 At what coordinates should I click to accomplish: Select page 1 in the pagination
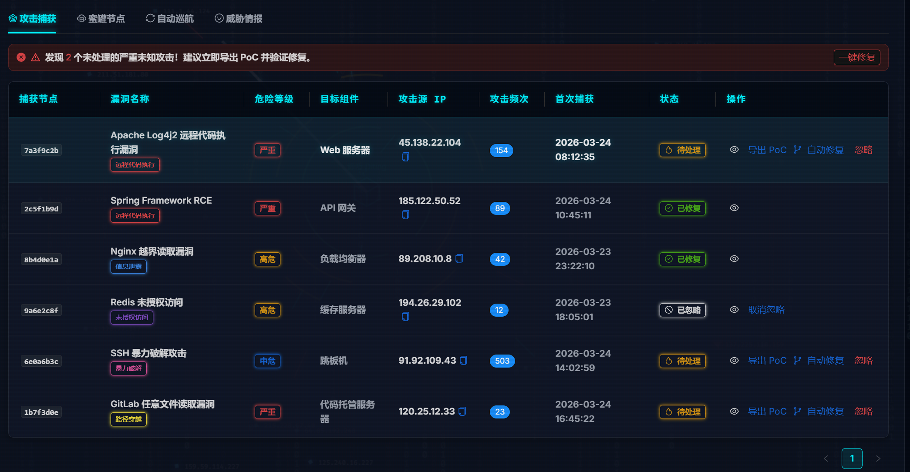point(852,459)
